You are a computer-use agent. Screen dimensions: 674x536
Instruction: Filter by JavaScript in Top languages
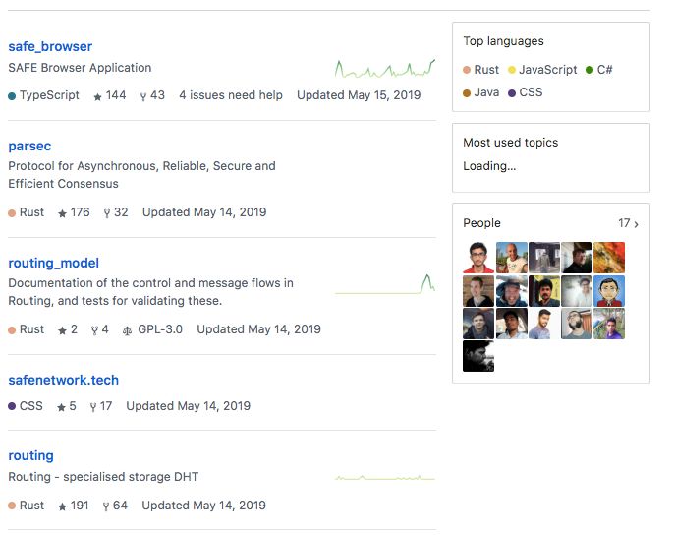click(x=542, y=70)
